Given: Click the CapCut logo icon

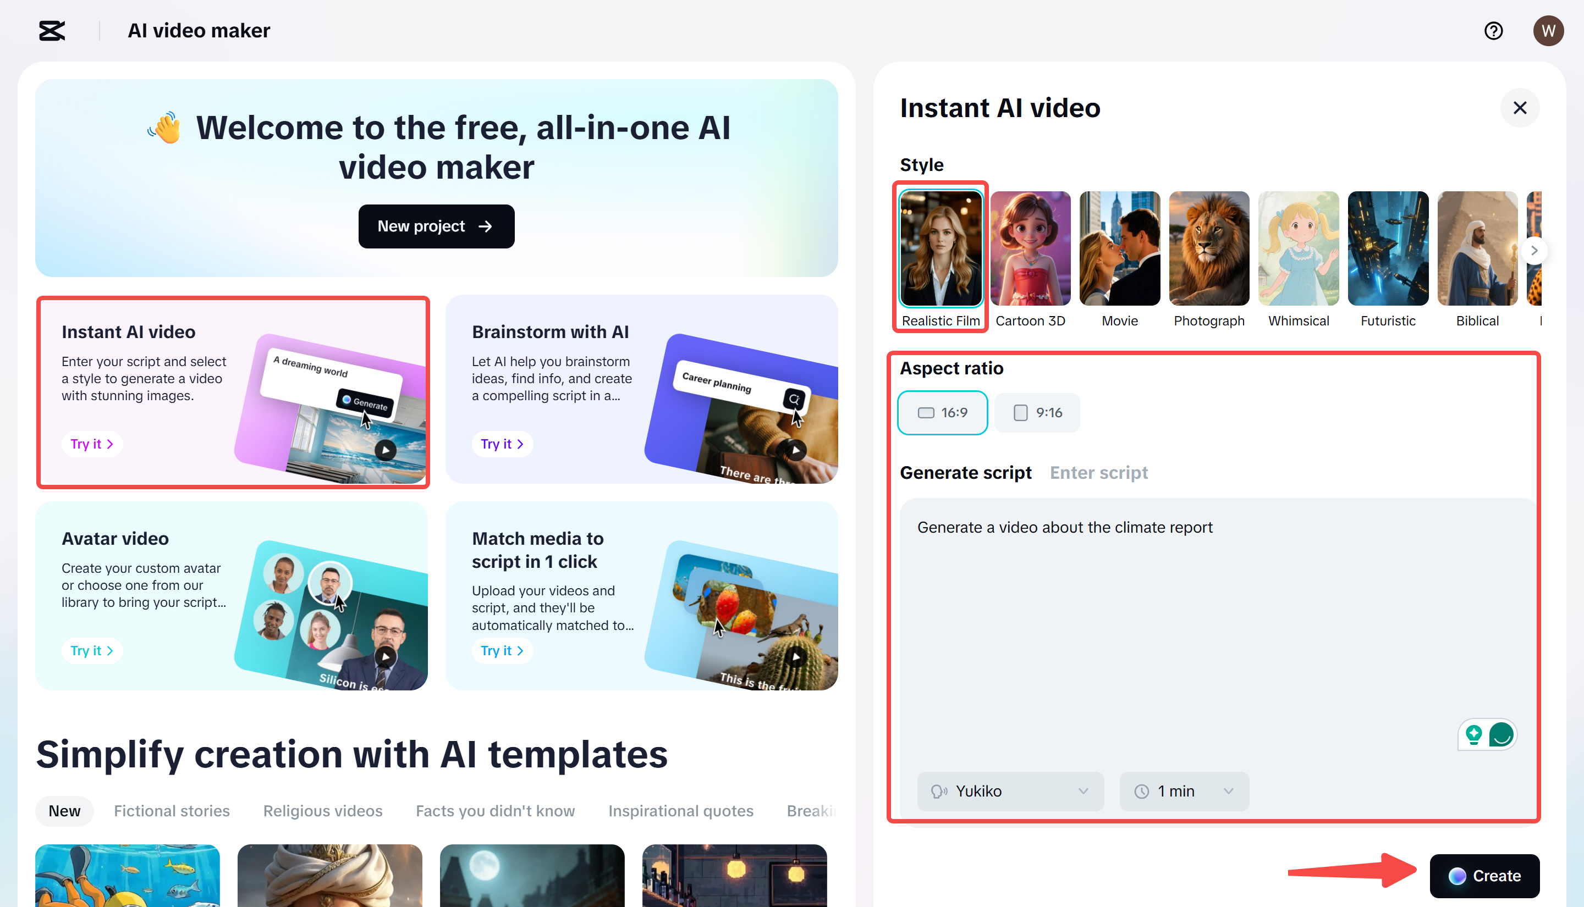Looking at the screenshot, I should (52, 31).
